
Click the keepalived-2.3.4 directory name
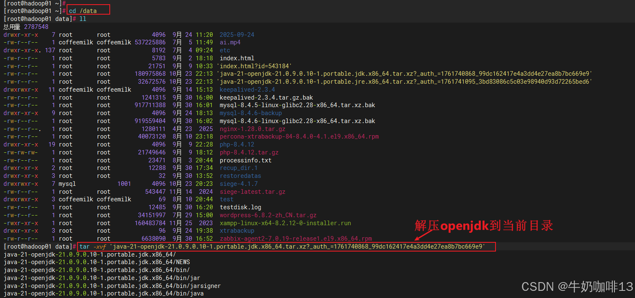pyautogui.click(x=247, y=90)
